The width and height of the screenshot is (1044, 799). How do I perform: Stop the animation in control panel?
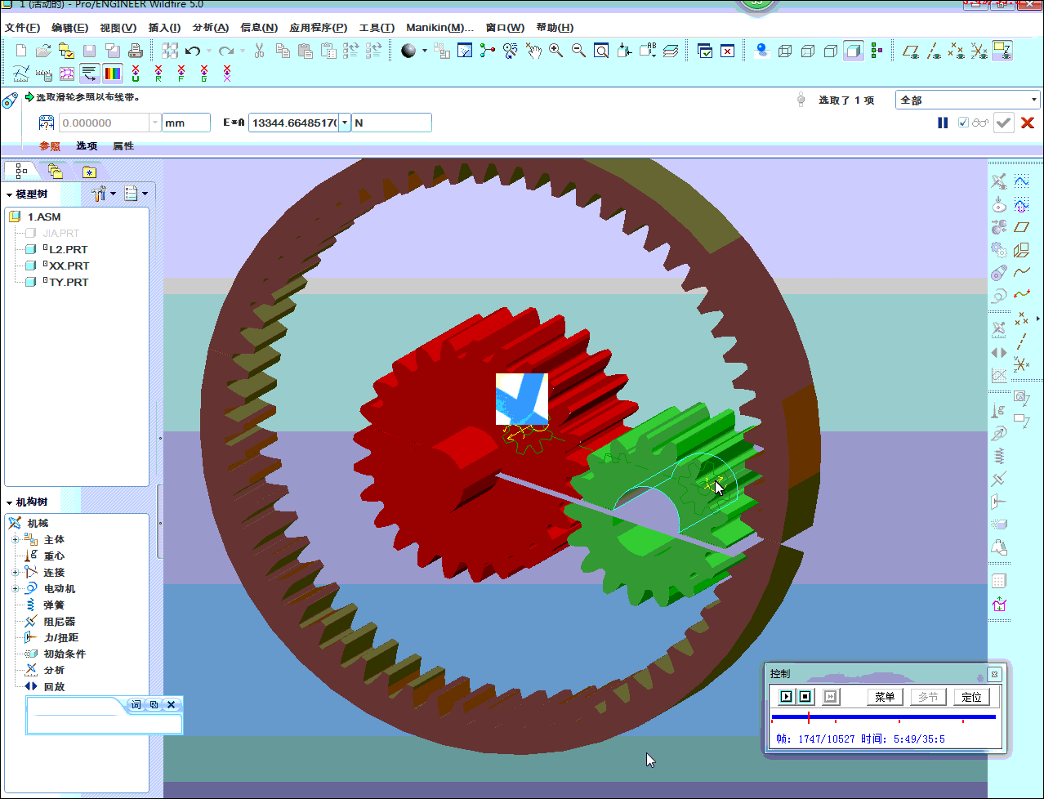click(805, 697)
